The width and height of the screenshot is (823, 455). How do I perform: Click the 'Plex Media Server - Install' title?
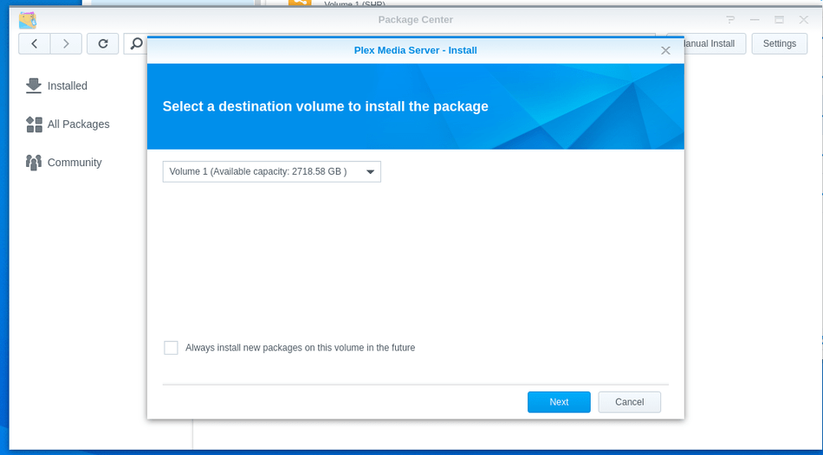(416, 50)
